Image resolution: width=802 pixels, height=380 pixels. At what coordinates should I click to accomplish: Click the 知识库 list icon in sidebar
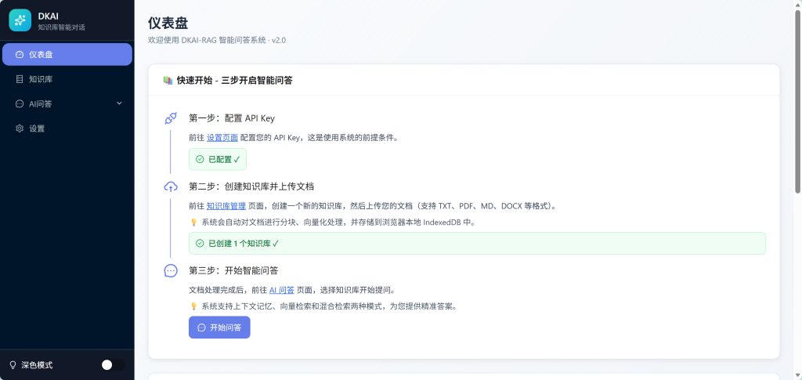click(x=20, y=79)
